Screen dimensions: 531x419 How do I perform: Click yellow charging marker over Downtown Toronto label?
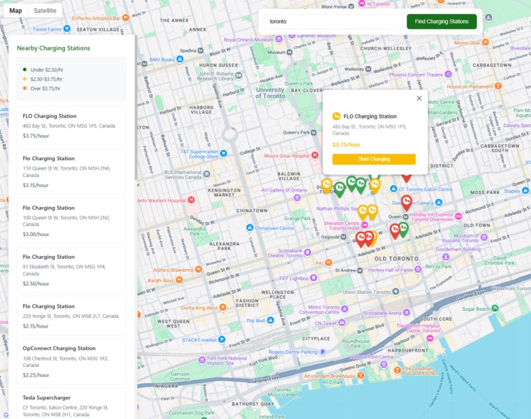[x=327, y=186]
